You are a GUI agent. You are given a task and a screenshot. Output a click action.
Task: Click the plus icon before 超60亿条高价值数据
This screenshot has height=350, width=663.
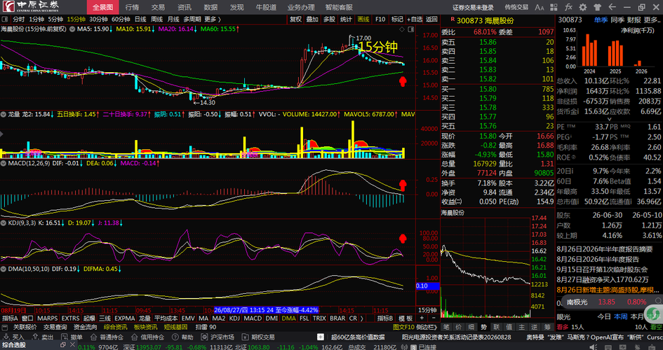click(x=321, y=337)
